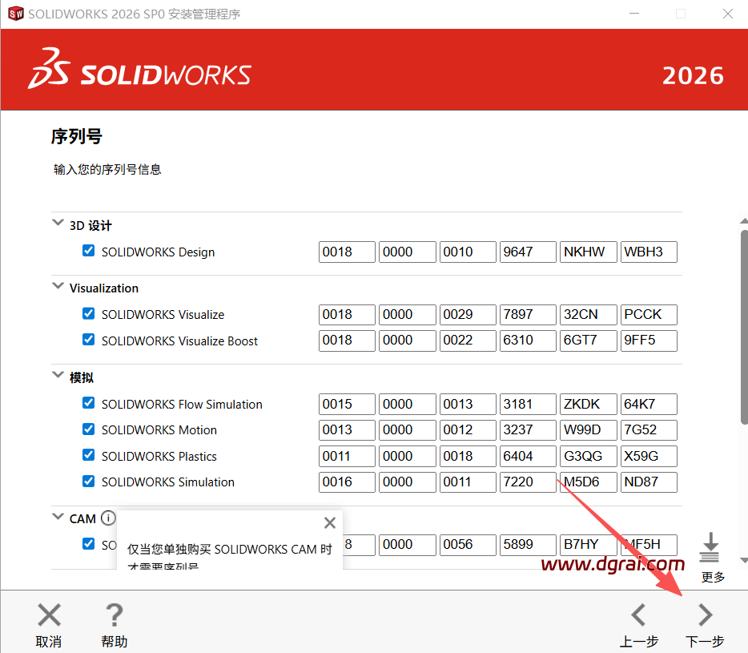Viewport: 748px width, 653px height.
Task: Select the last serial field for SOLIDWORKS Motion
Action: 649,430
